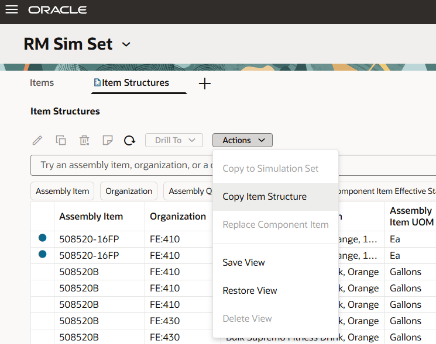Open the hamburger navigation menu

point(12,10)
